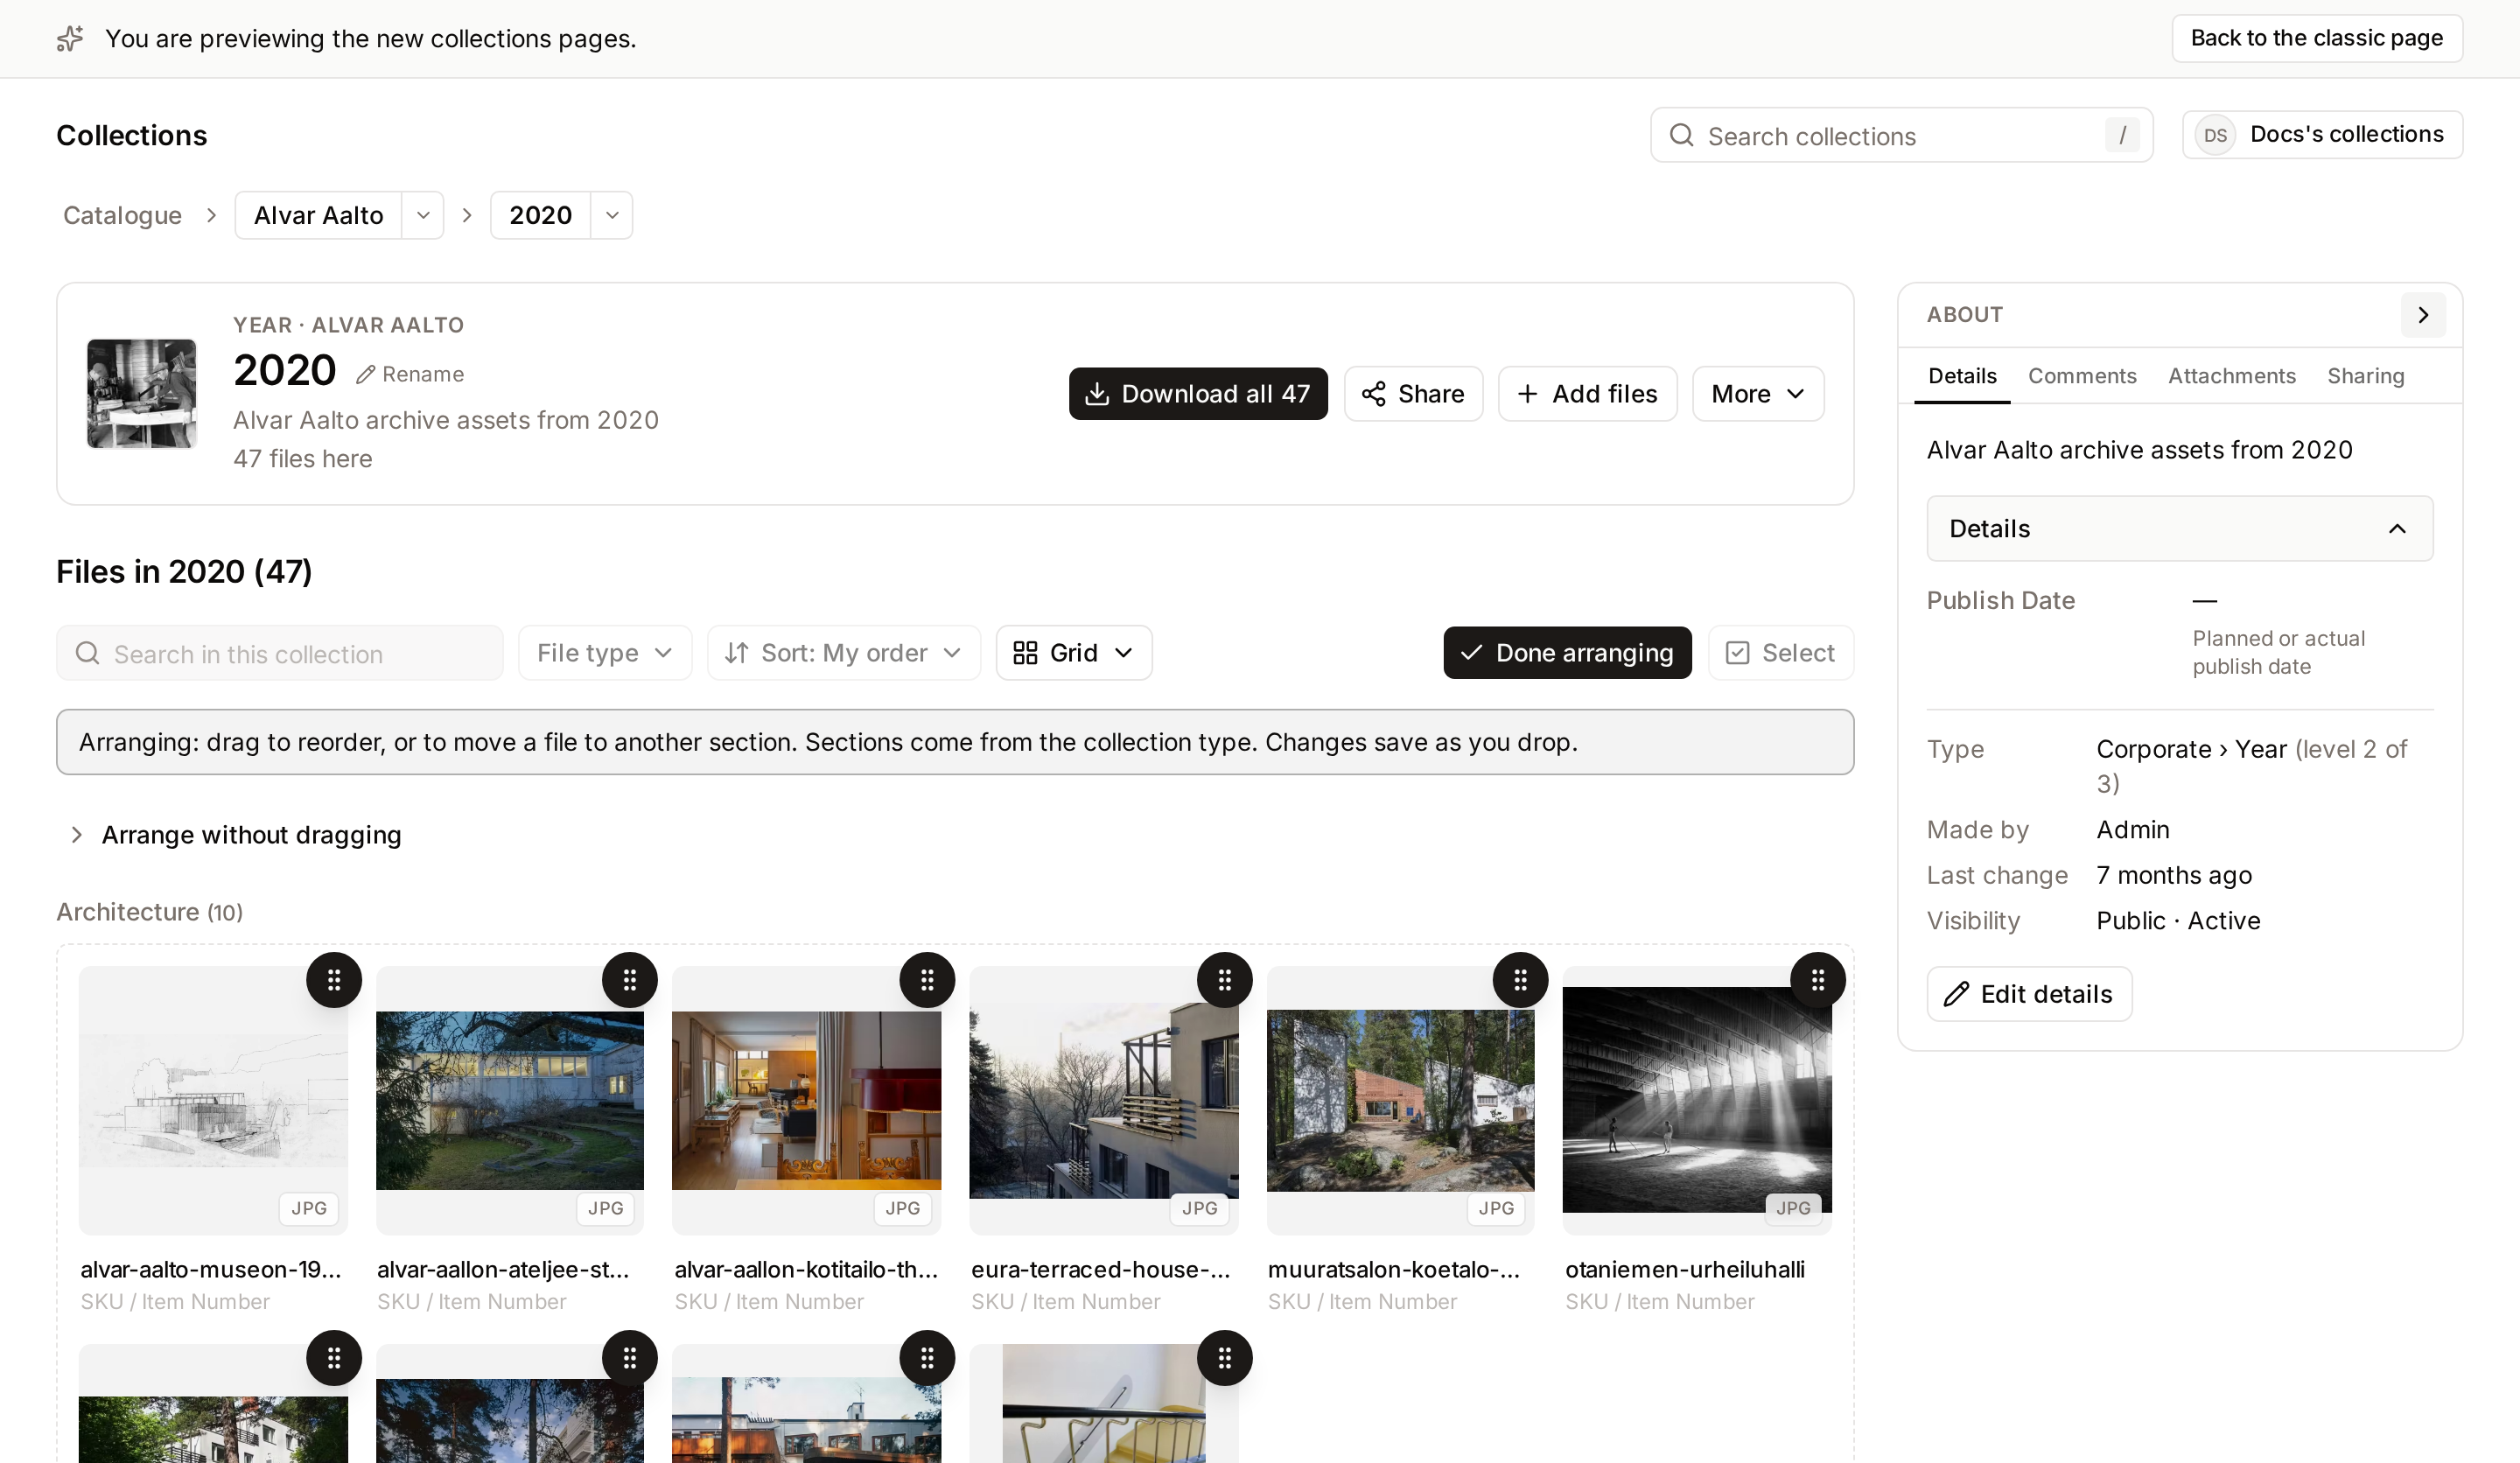2520x1463 pixels.
Task: Open the File type filter dropdown
Action: (x=605, y=653)
